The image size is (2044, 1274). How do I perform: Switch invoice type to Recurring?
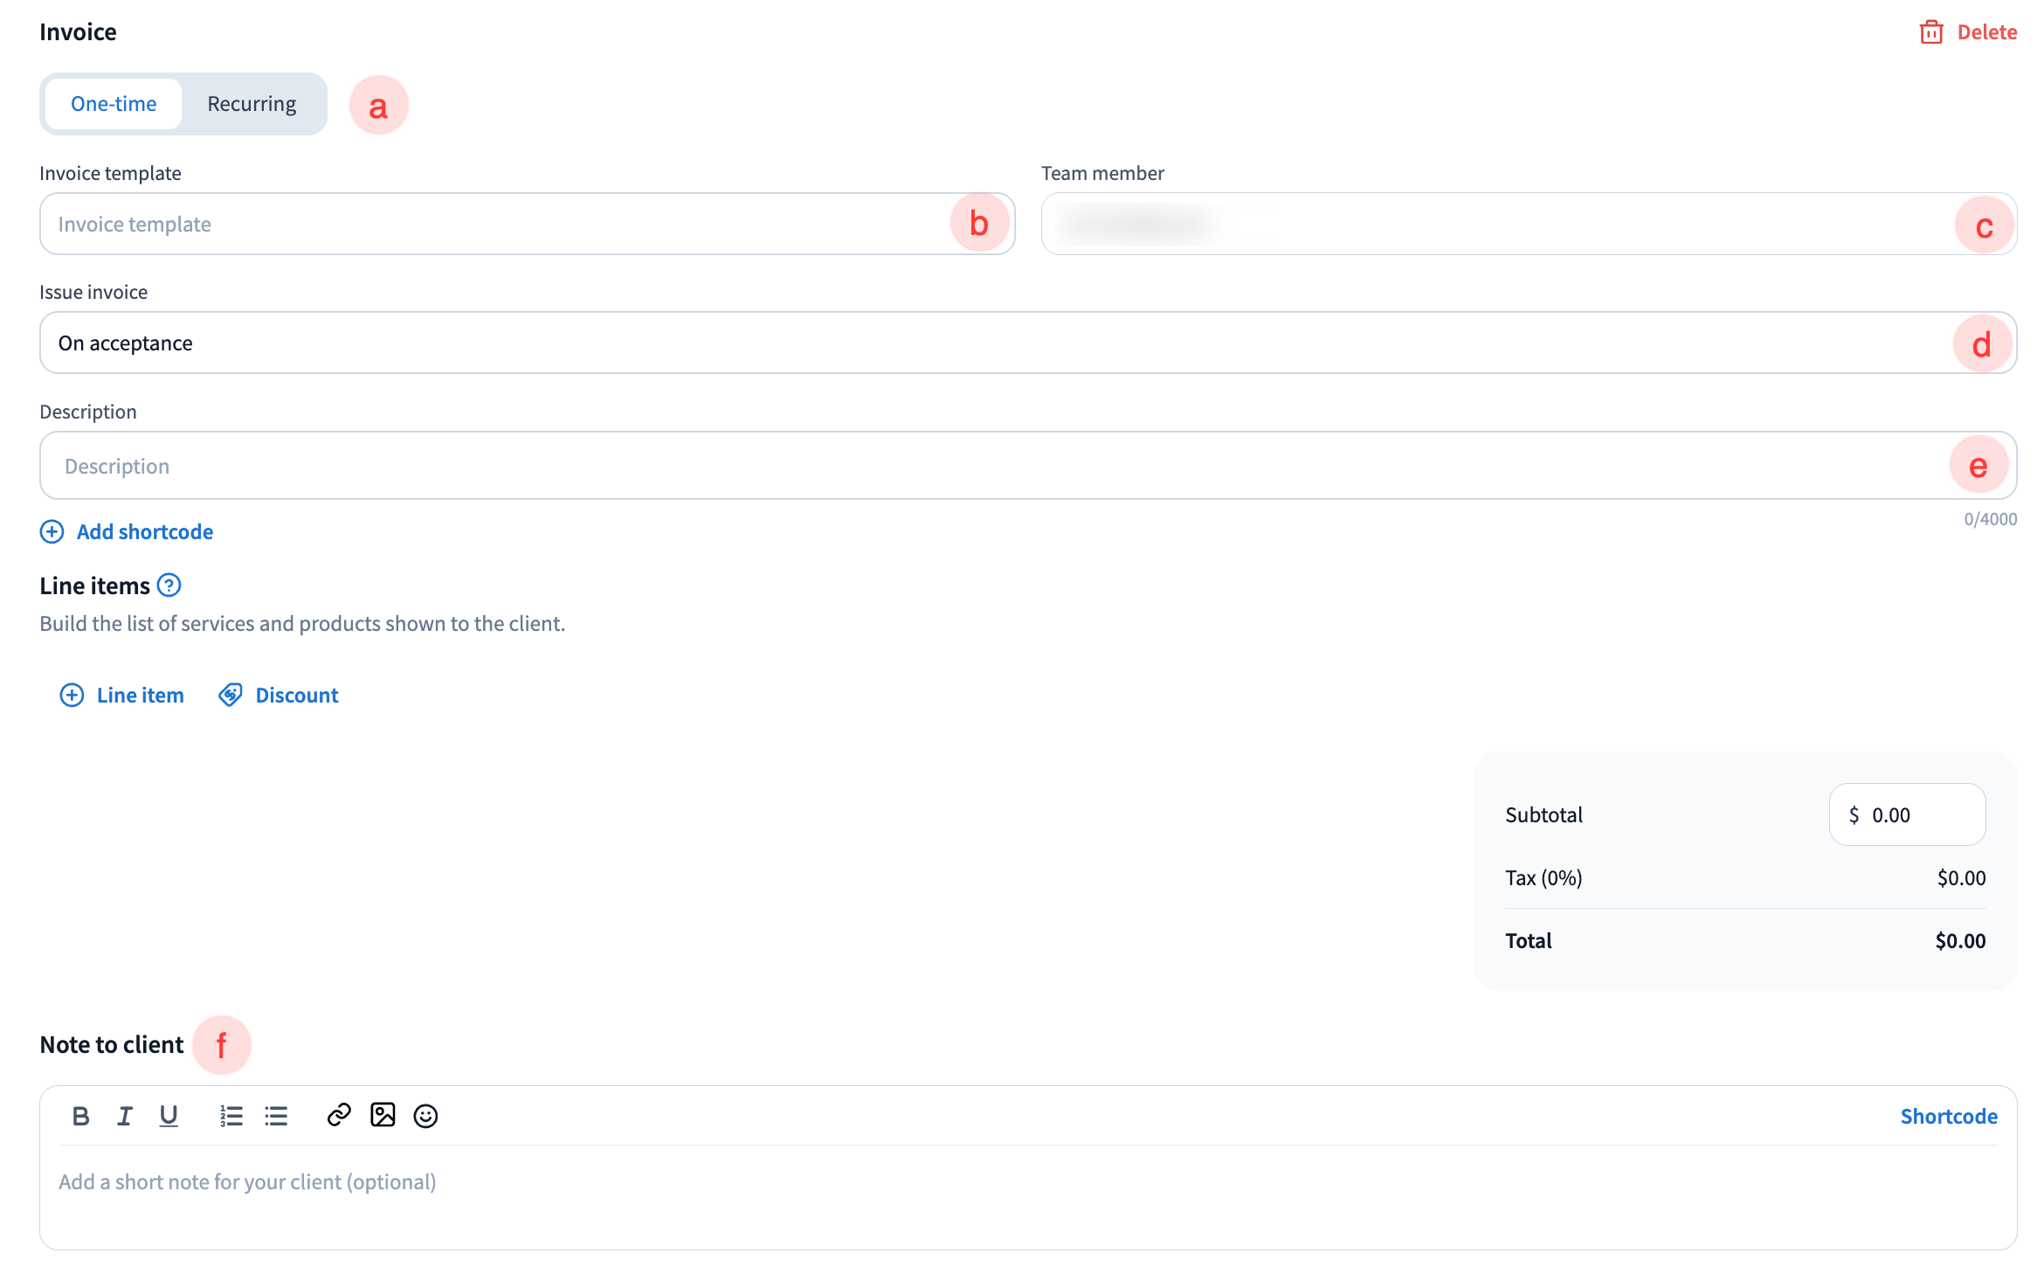click(252, 104)
